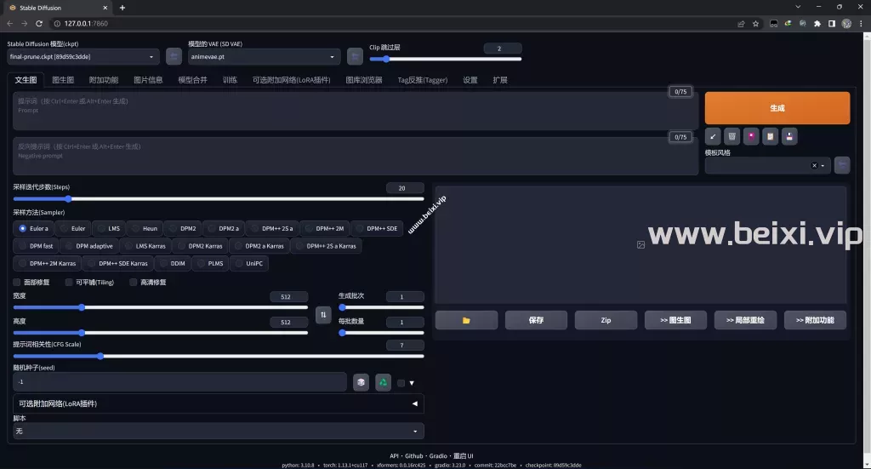Click the pink extra networks icon

(x=751, y=136)
